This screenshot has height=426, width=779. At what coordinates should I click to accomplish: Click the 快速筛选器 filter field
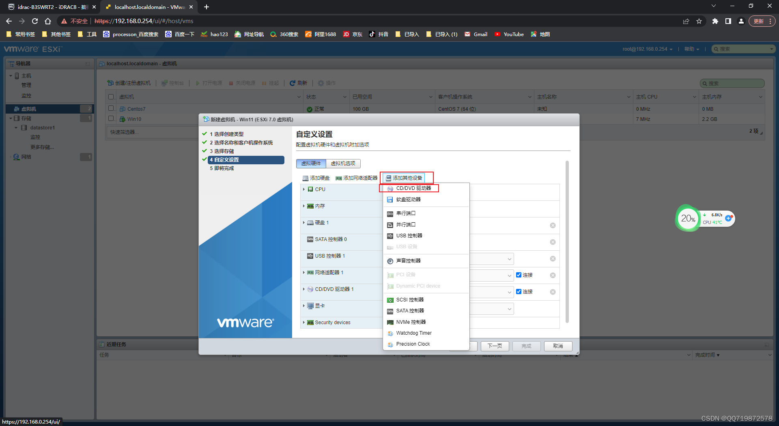(x=152, y=132)
